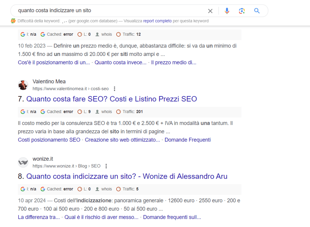Click the SEOquake logo beside keyword difficulty
310x227 pixels.
[13, 21]
